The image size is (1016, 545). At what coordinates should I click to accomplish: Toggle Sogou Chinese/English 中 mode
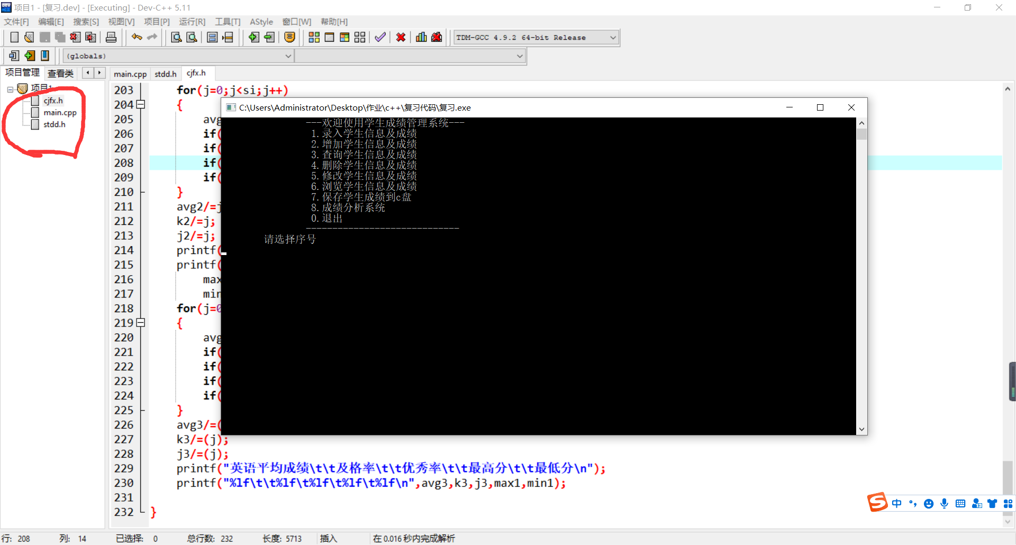pos(897,504)
